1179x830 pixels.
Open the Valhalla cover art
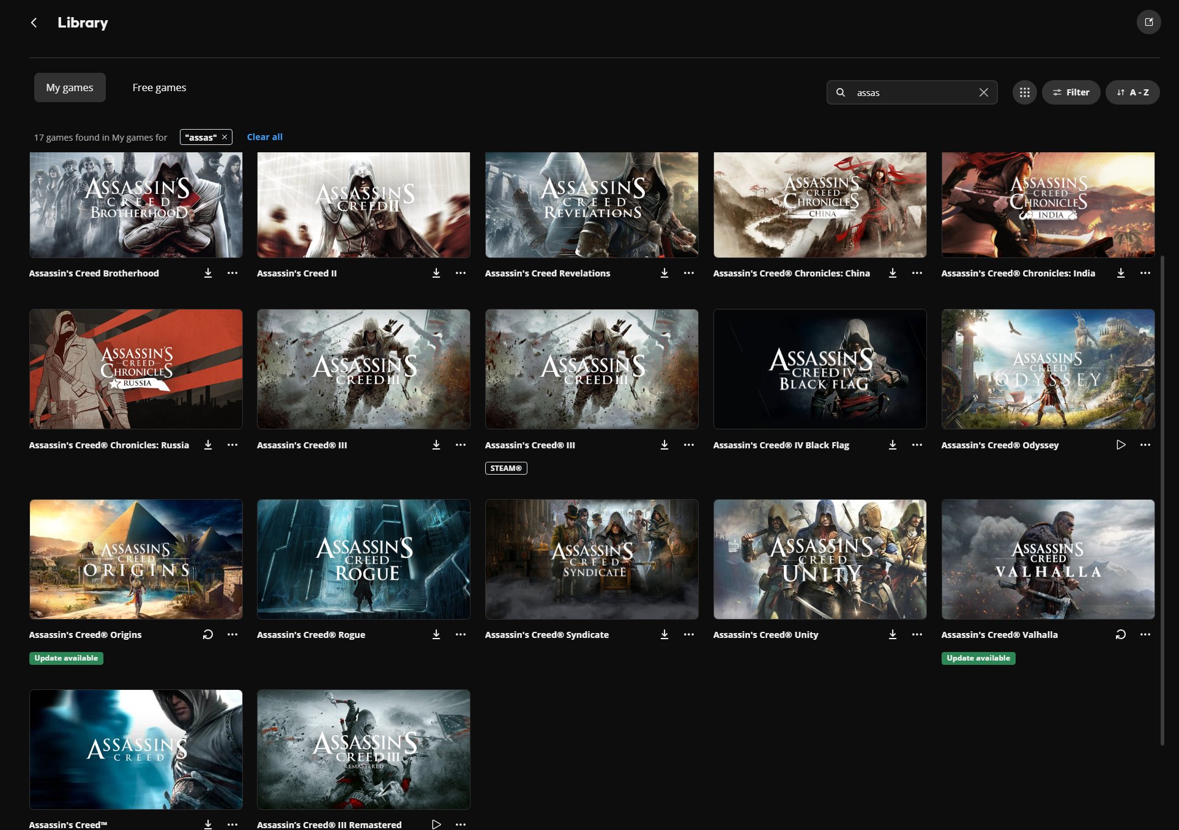(1048, 559)
